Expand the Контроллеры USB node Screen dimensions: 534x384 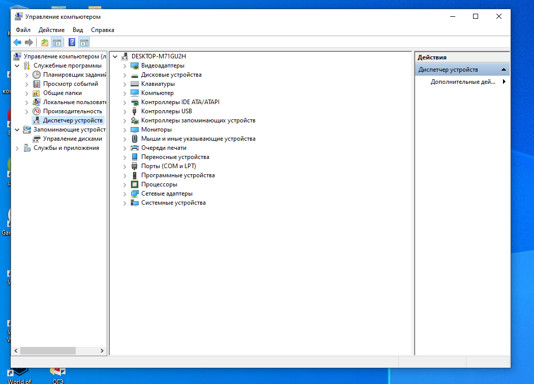(125, 111)
